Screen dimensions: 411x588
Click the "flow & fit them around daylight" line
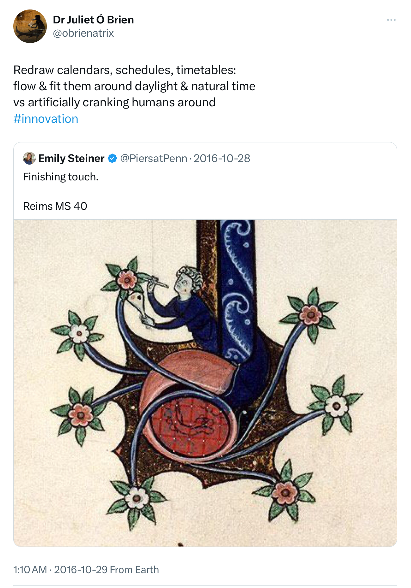(x=134, y=86)
